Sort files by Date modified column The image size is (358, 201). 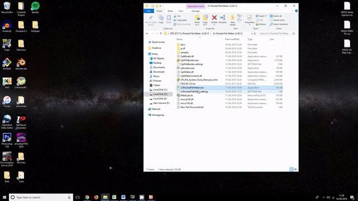point(232,39)
